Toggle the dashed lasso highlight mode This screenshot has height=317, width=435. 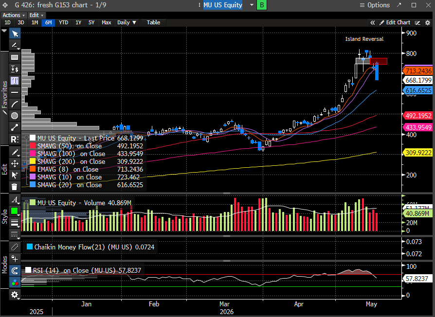[15, 247]
